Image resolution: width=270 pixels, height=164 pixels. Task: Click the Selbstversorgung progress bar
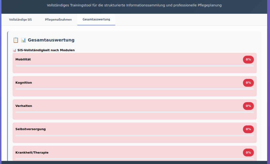pyautogui.click(x=134, y=135)
